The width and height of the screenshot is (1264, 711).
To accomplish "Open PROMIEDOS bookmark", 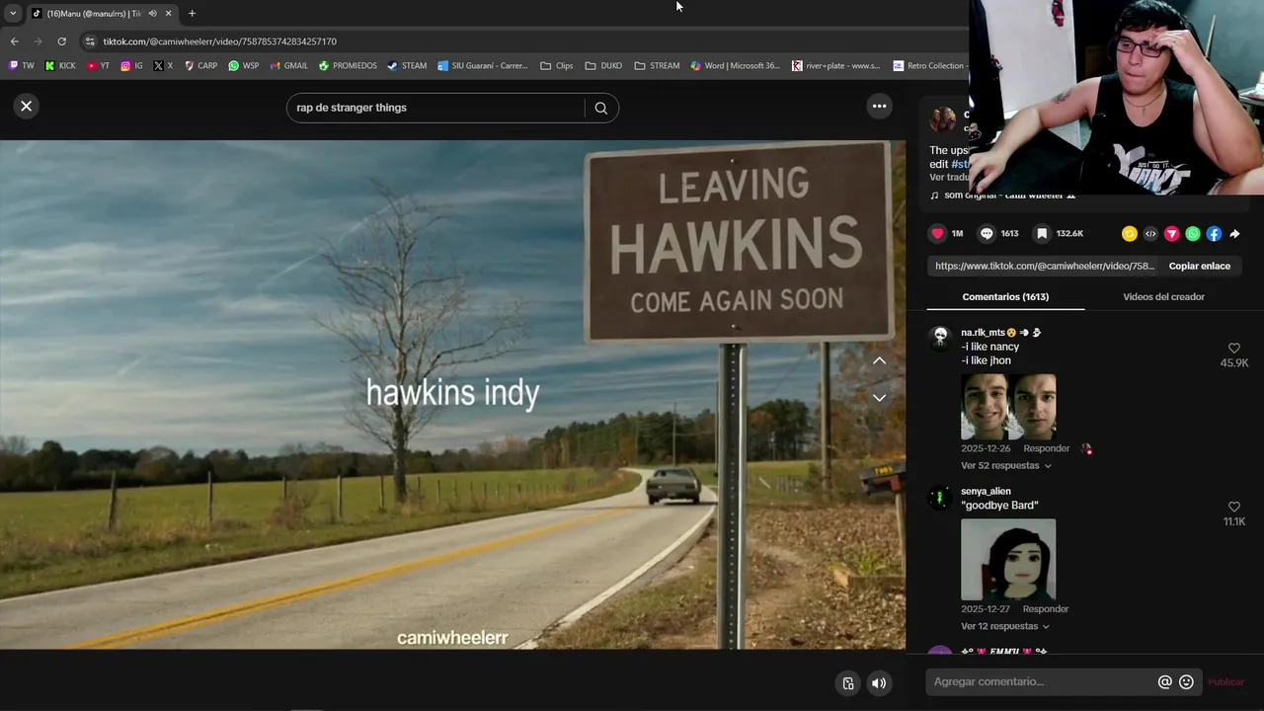I will click(348, 66).
